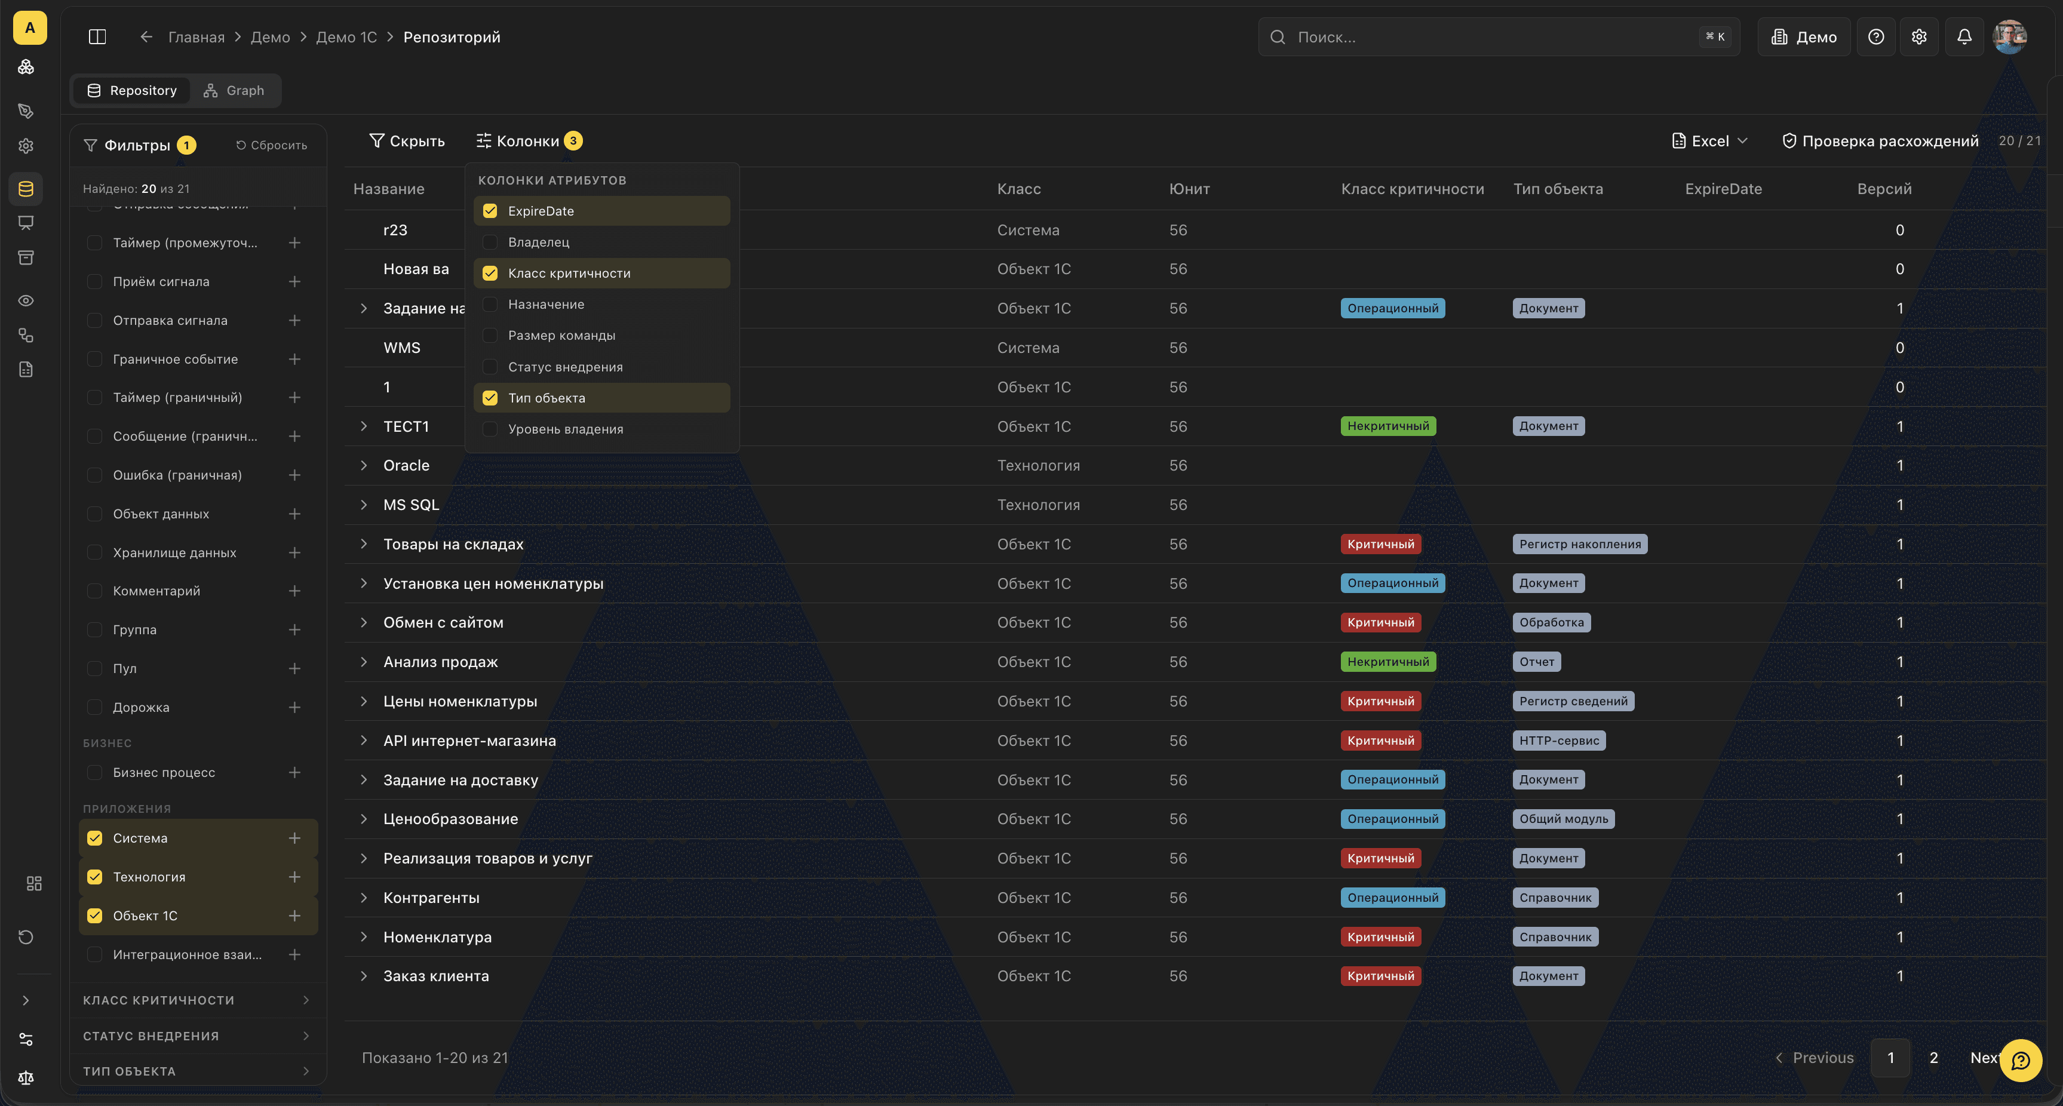Uncheck Тип объекта column option
The image size is (2063, 1106).
(x=490, y=398)
